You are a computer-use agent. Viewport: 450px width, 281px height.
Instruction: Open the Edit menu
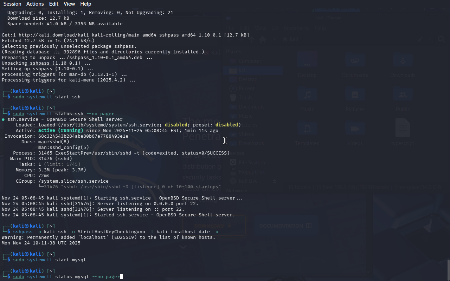click(54, 4)
